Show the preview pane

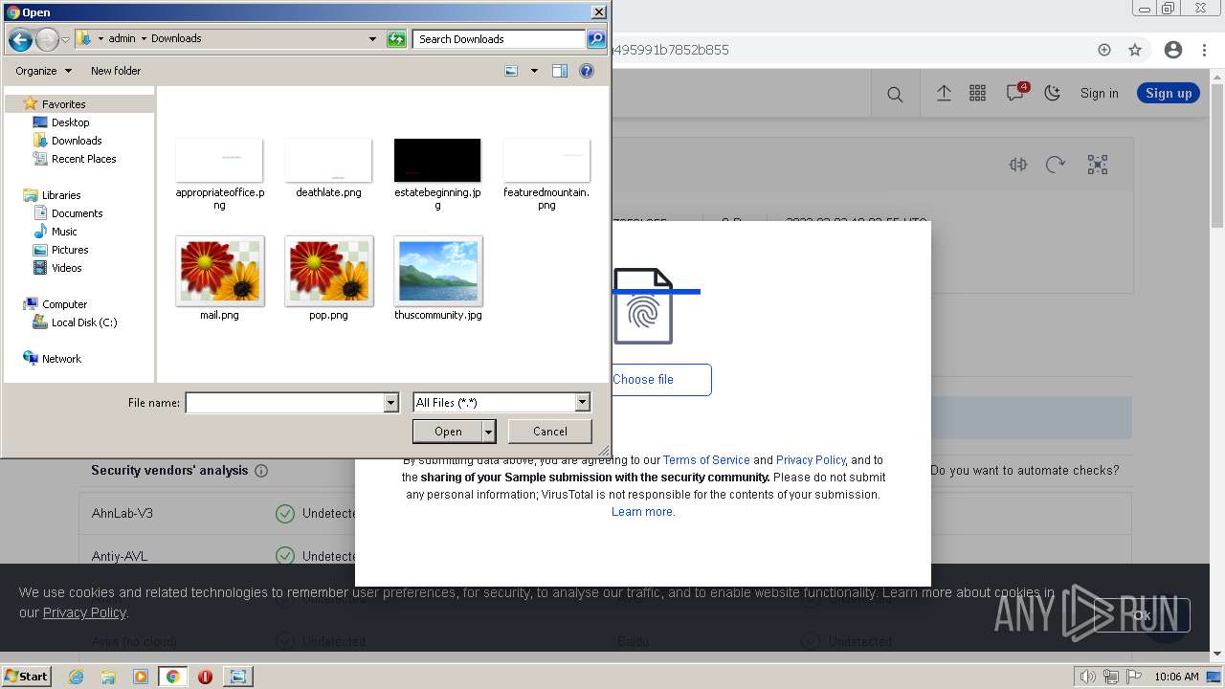coord(560,71)
